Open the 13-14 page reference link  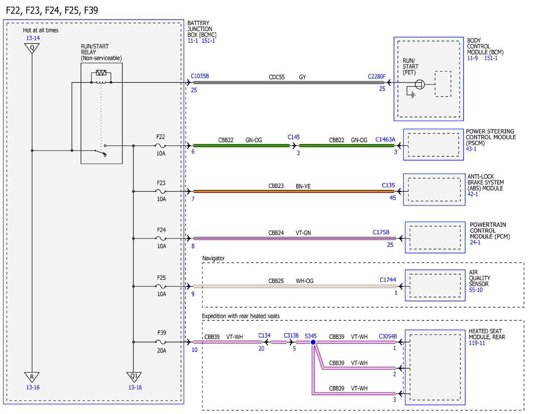pyautogui.click(x=32, y=38)
